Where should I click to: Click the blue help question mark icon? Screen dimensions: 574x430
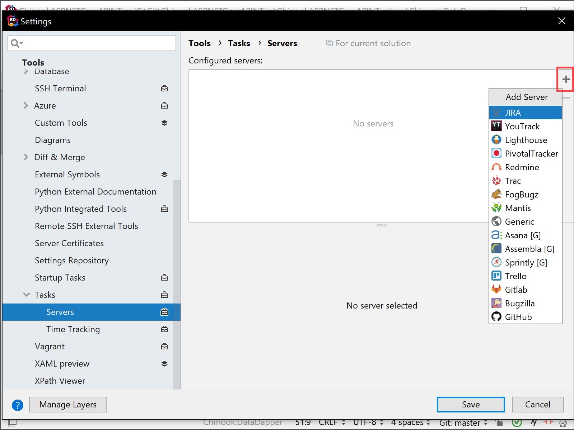coord(18,405)
